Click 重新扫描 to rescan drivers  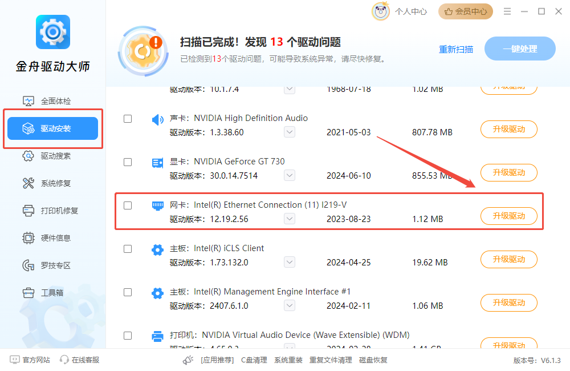click(x=456, y=49)
